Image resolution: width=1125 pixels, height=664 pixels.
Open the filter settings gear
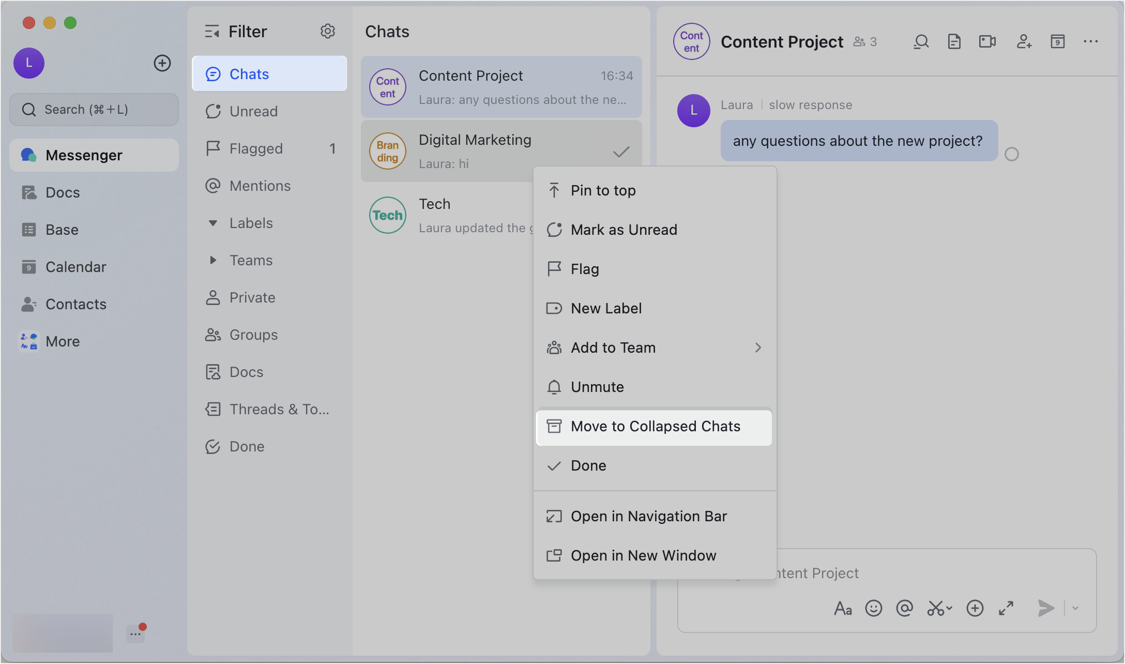[327, 32]
